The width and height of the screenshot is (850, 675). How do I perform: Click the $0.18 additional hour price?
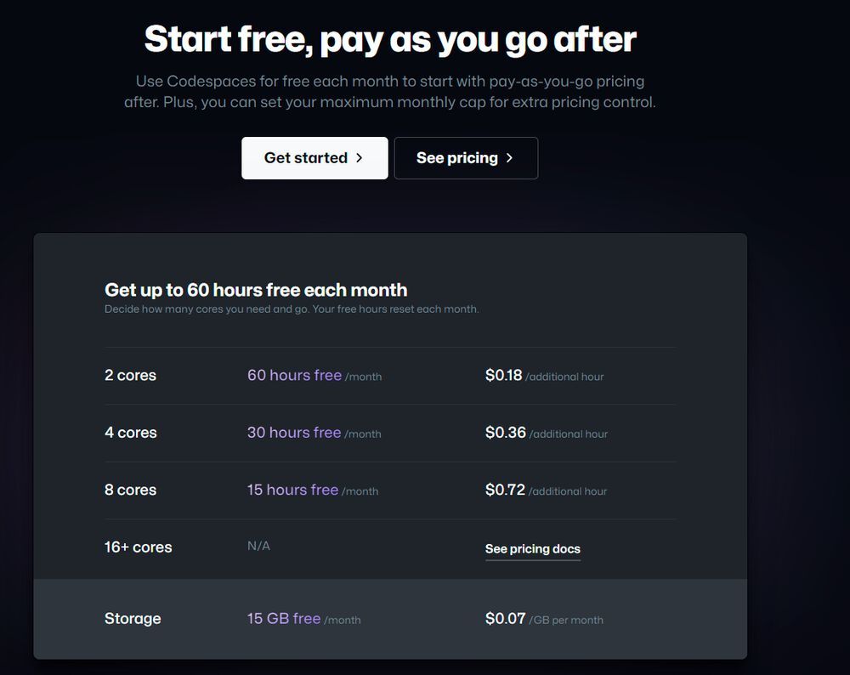coord(503,375)
